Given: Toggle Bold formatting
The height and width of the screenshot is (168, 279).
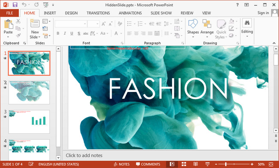Looking at the screenshot, I should click(x=58, y=33).
